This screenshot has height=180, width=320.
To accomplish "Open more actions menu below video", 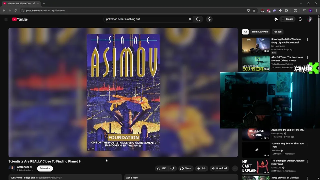I will coord(235,168).
